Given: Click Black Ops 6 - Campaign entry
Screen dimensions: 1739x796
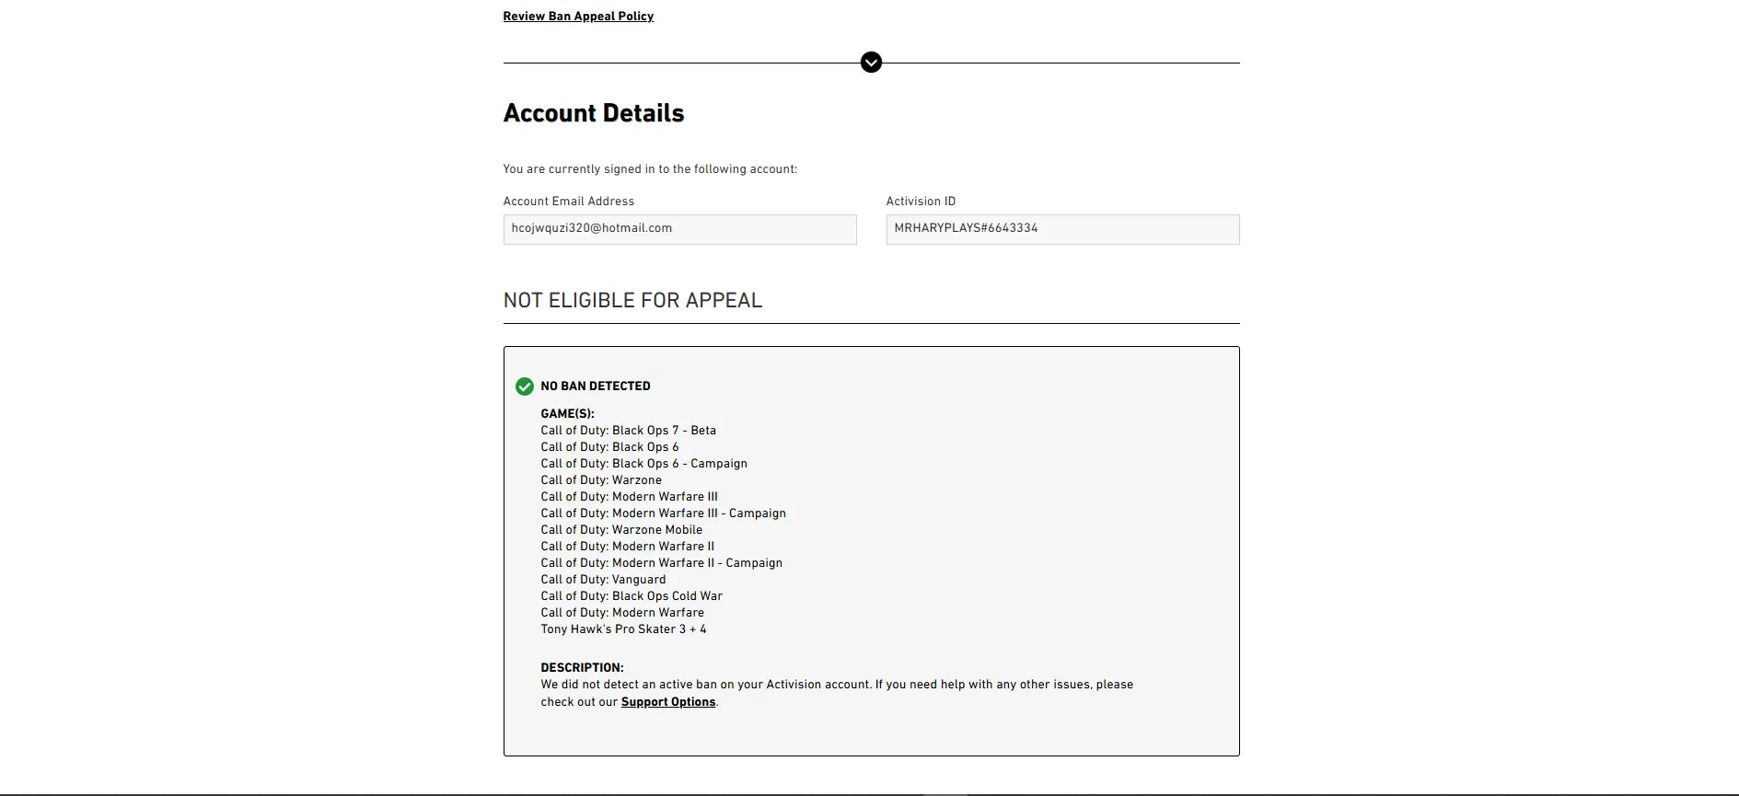Looking at the screenshot, I should tap(643, 464).
